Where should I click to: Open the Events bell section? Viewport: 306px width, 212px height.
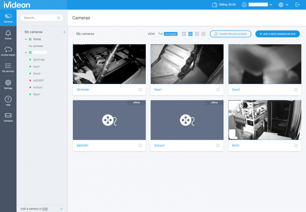pos(8,35)
